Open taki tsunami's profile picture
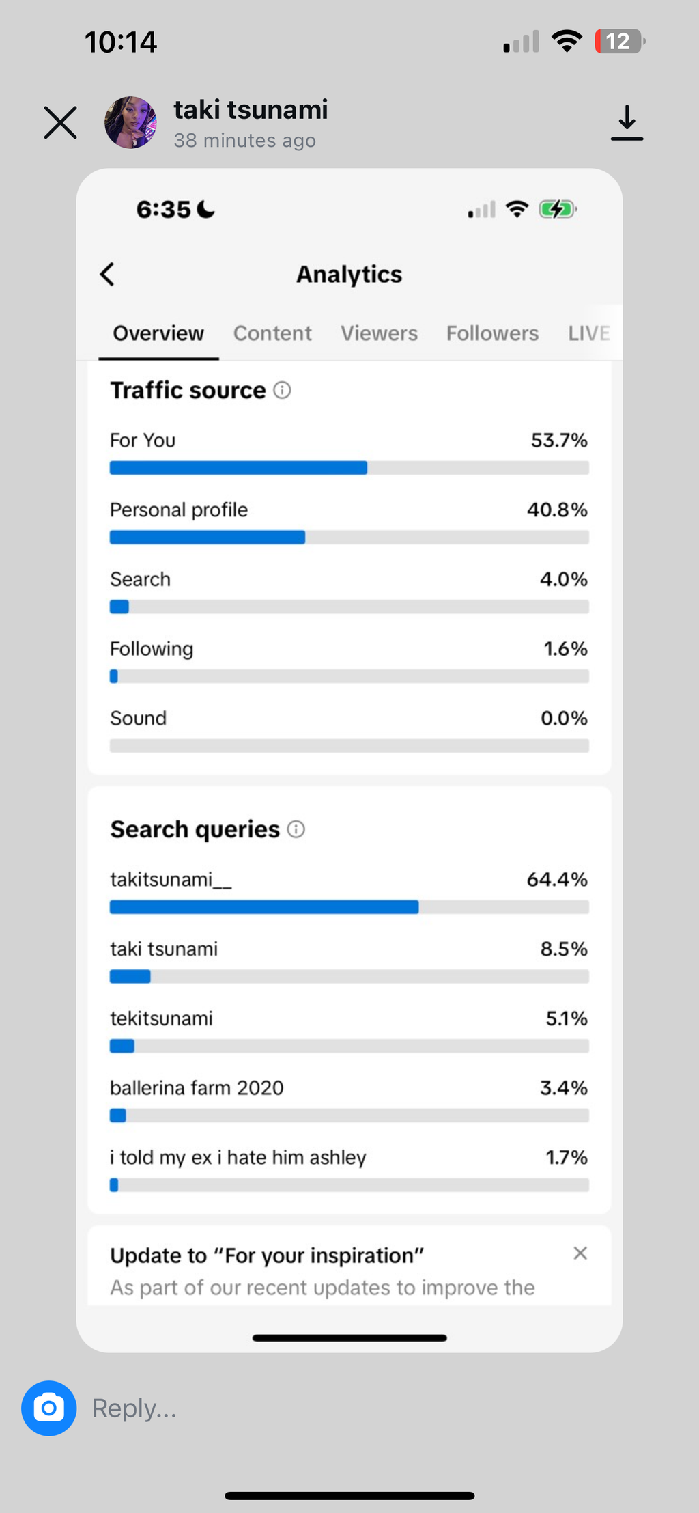This screenshot has height=1513, width=699. [x=130, y=122]
